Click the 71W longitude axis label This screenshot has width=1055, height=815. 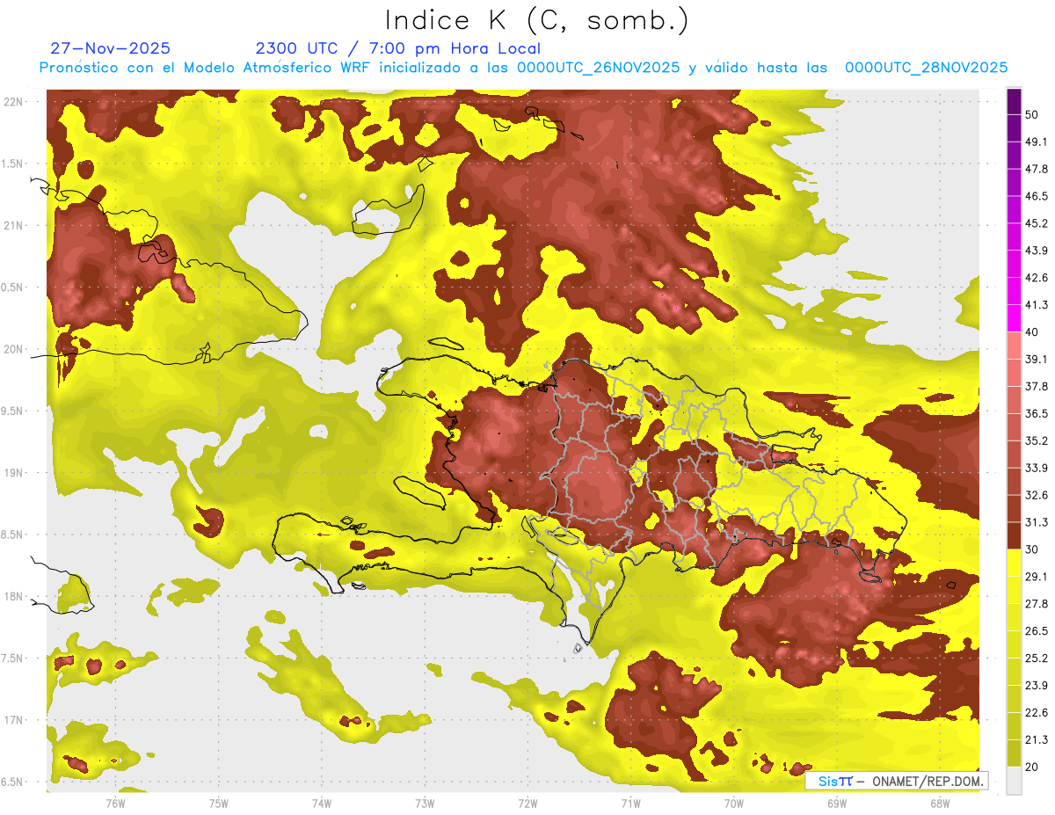pos(630,803)
